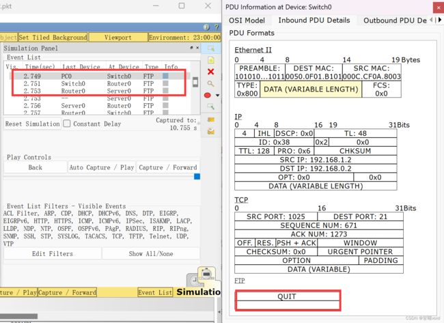Image resolution: width=444 pixels, height=323 pixels.
Task: Click the Simulation mode label
Action: click(198, 292)
